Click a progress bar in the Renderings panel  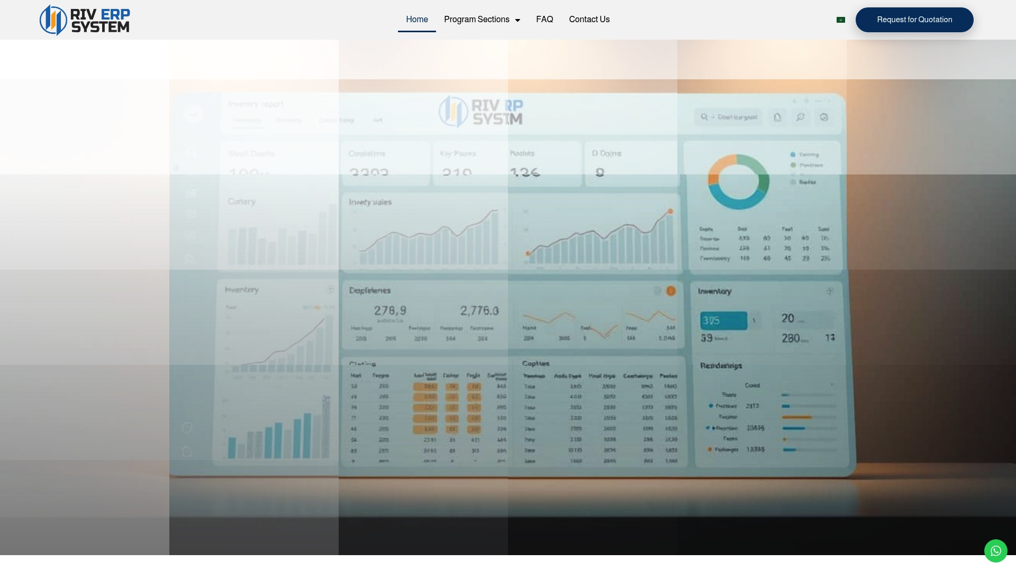(x=796, y=417)
